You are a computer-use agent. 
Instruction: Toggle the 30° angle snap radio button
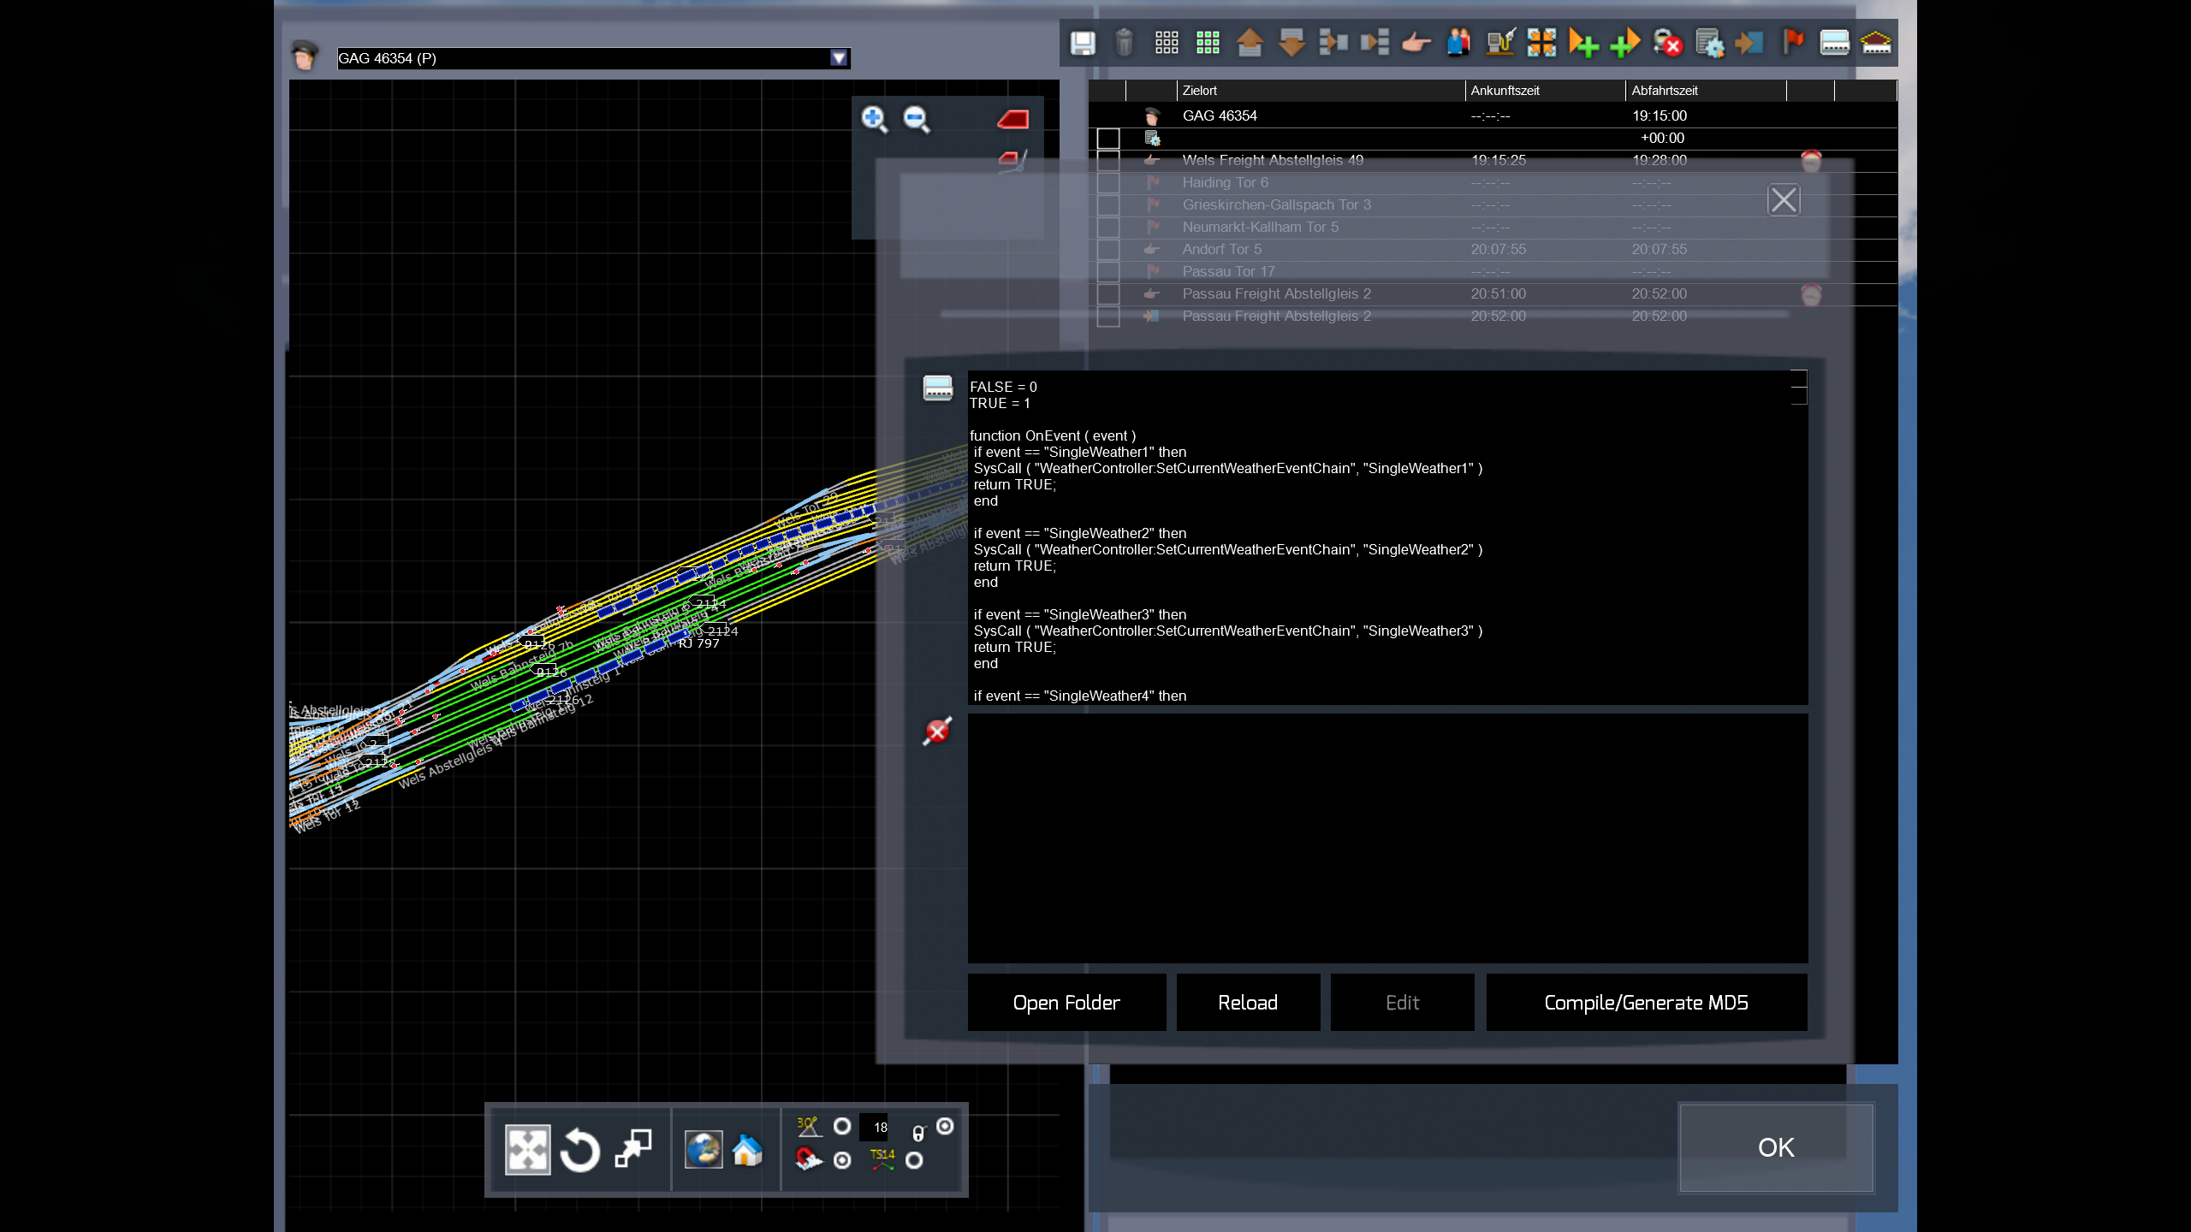pos(842,1126)
